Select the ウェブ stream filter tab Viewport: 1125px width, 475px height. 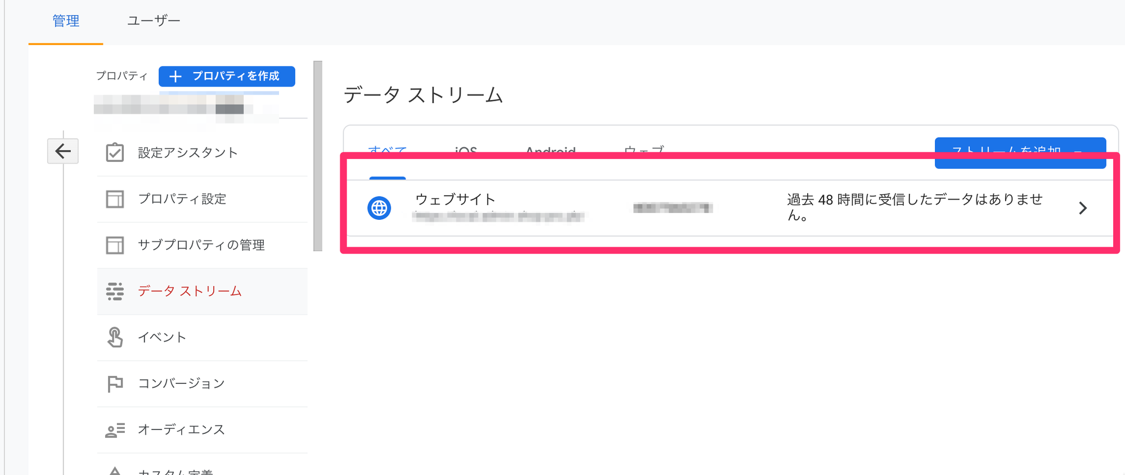pyautogui.click(x=643, y=151)
